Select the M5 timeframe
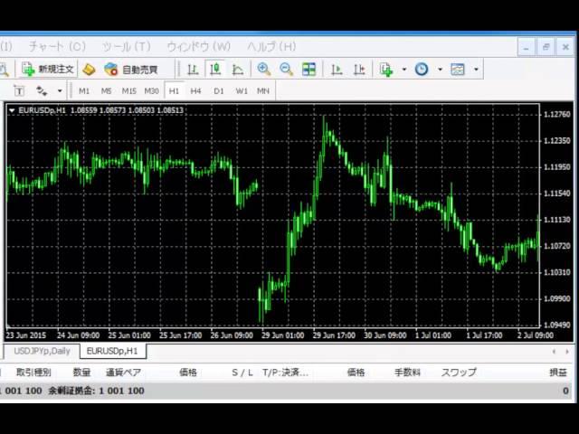The image size is (579, 434). pyautogui.click(x=107, y=90)
